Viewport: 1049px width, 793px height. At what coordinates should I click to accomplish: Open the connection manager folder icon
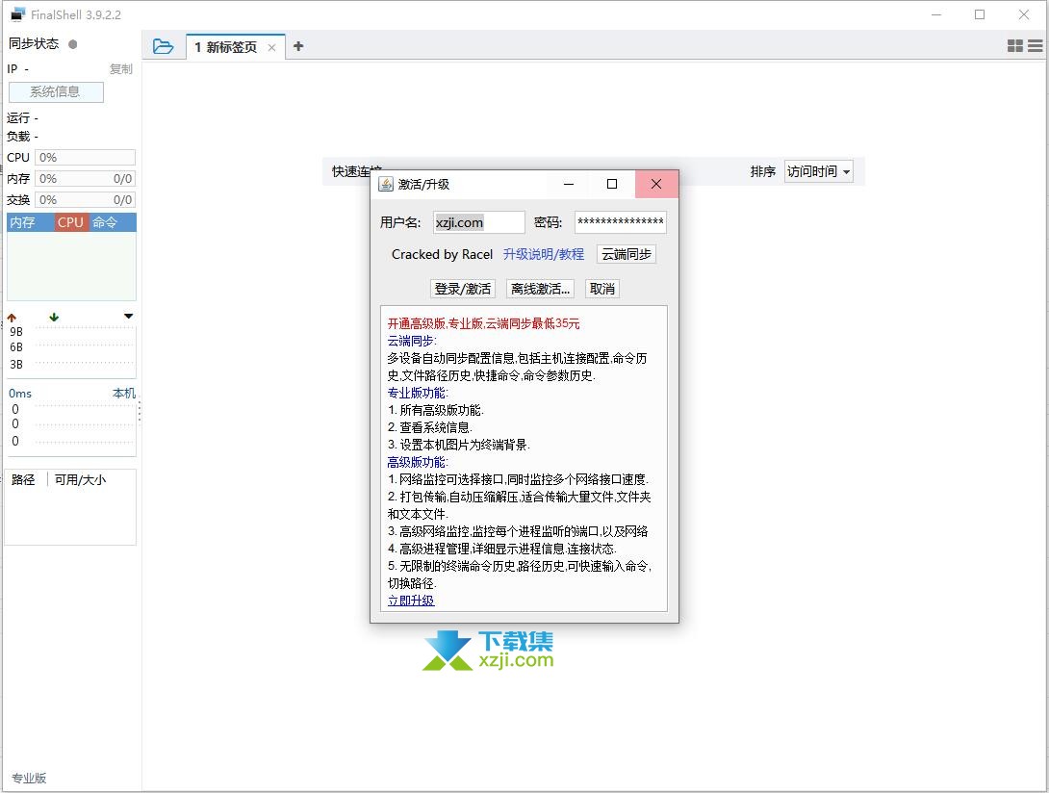(x=163, y=46)
